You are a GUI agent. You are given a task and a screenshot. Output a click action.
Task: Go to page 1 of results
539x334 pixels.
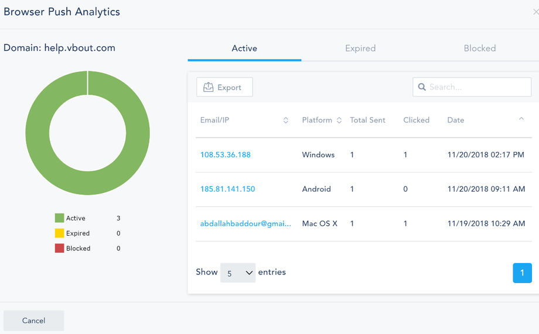tap(522, 273)
